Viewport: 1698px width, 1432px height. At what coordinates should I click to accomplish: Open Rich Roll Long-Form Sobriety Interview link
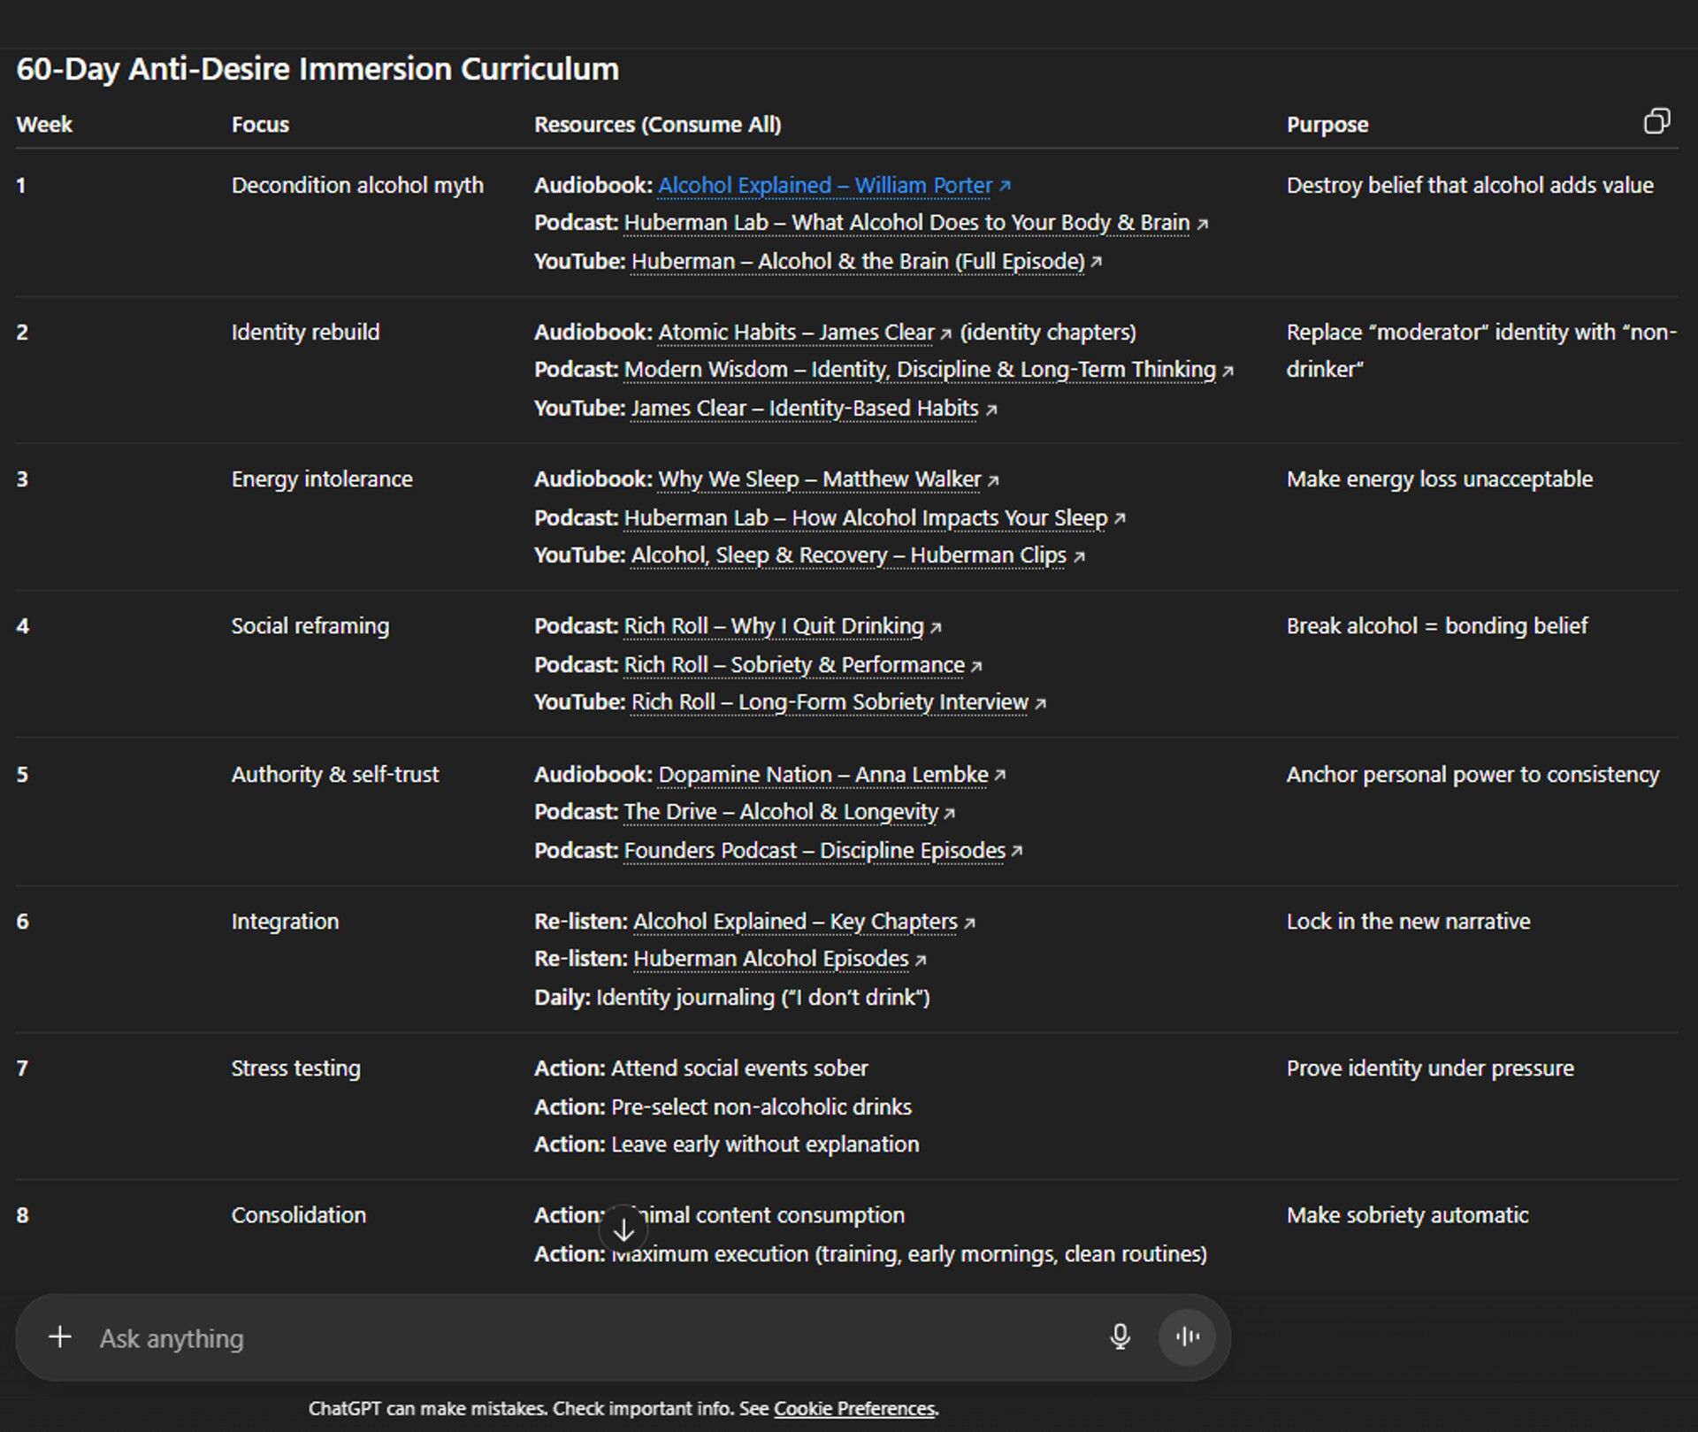pos(829,702)
